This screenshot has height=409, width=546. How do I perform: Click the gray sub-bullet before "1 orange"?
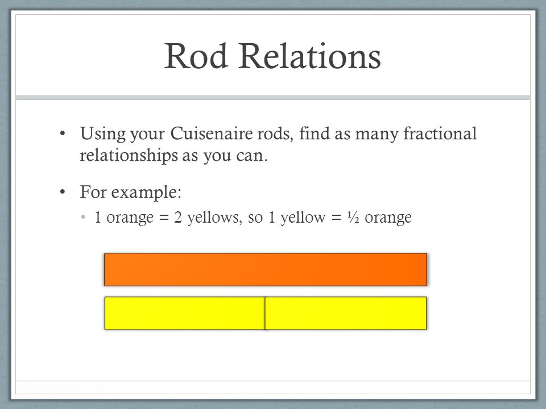click(x=83, y=218)
